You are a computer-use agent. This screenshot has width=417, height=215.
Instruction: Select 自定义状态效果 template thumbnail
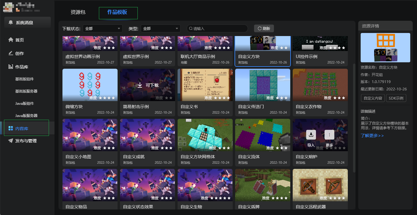click(148, 185)
